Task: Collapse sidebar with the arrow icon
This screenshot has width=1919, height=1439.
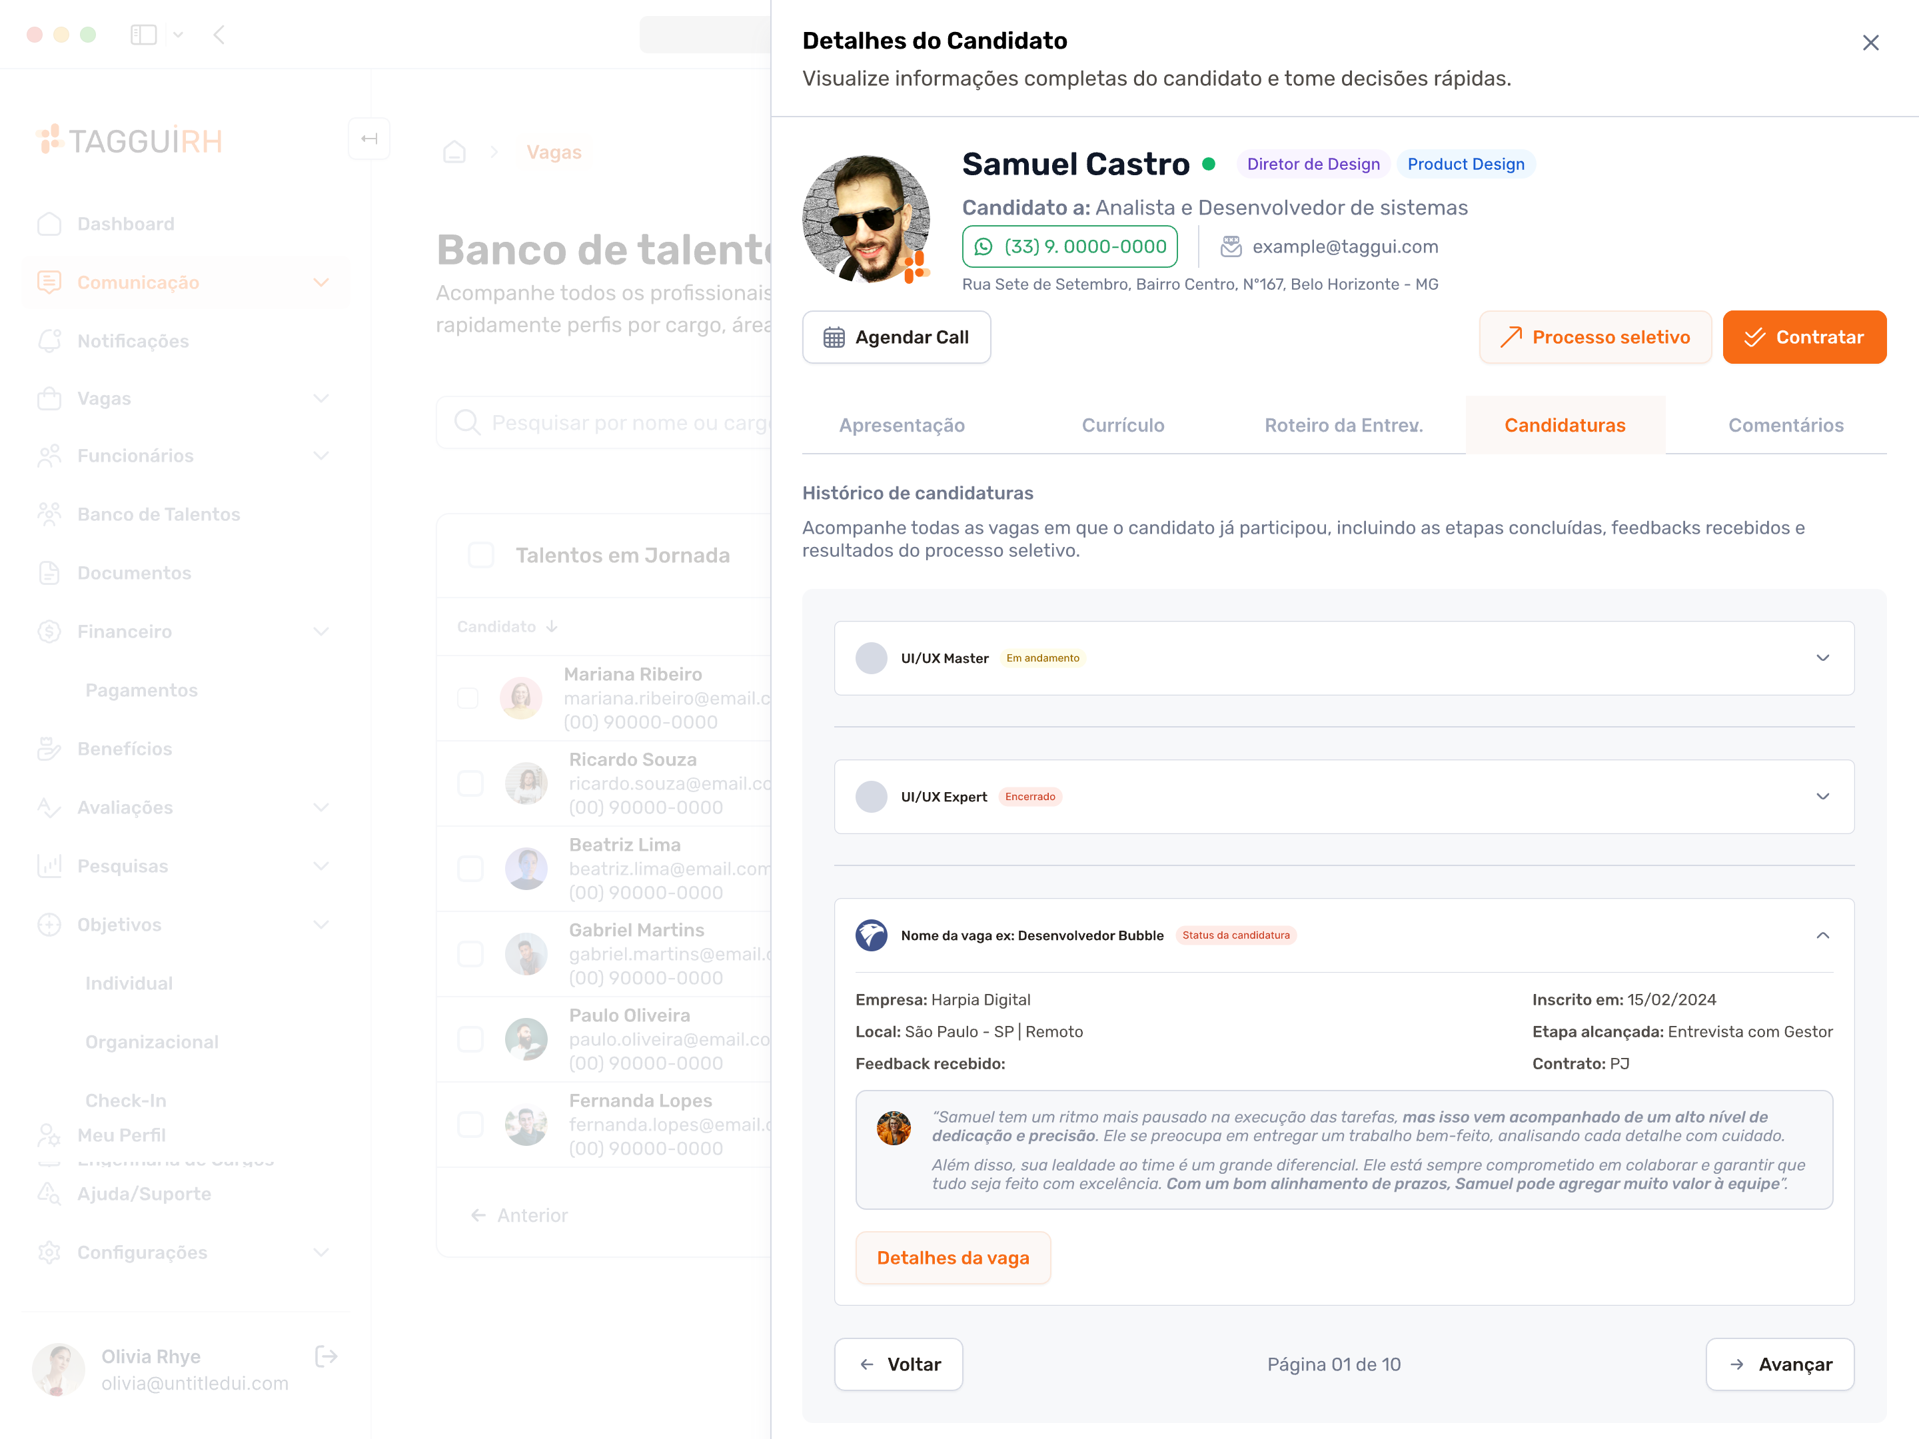Action: [x=368, y=139]
